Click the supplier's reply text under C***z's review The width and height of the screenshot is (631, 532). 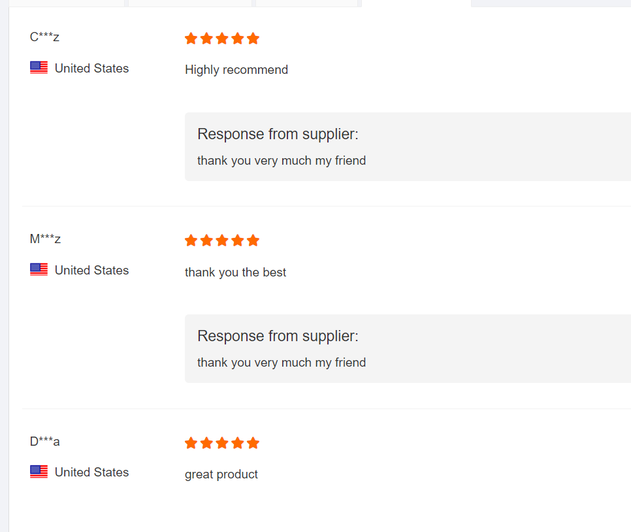pos(281,161)
